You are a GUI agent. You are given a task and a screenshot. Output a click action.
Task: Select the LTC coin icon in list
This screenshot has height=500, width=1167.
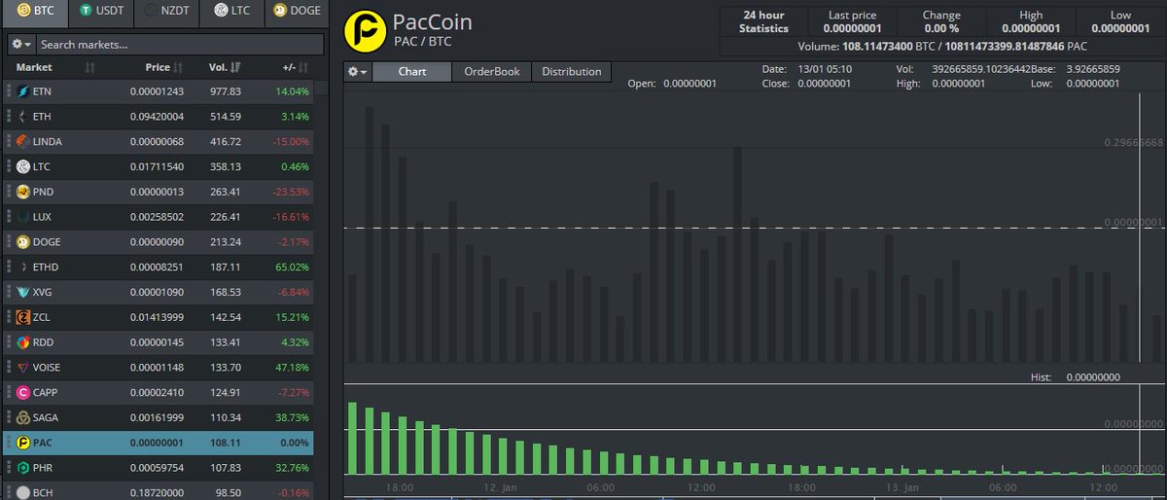[23, 167]
